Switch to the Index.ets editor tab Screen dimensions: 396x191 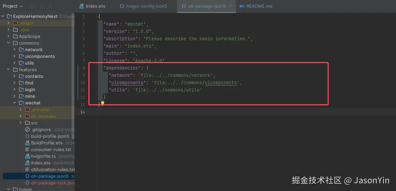tap(92, 6)
